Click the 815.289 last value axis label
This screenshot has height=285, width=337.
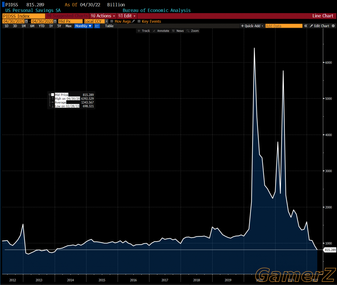pos(330,250)
